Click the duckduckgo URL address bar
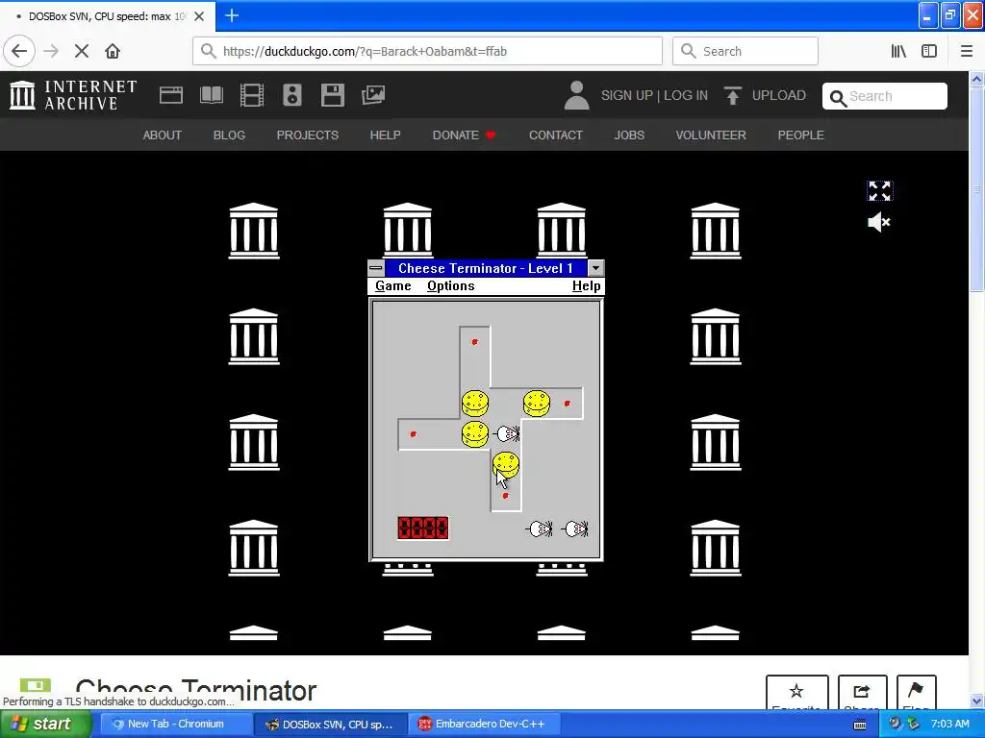 coord(427,51)
